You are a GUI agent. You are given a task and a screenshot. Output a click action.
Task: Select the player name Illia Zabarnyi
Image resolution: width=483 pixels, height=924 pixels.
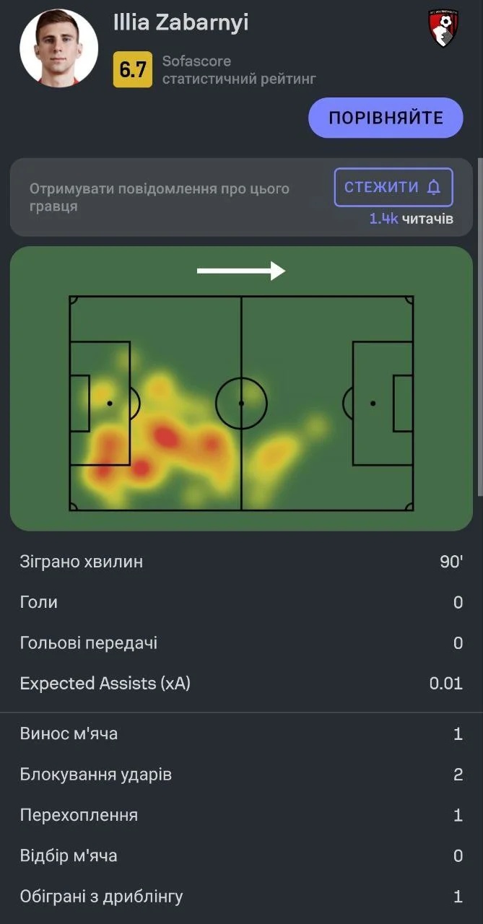click(180, 23)
